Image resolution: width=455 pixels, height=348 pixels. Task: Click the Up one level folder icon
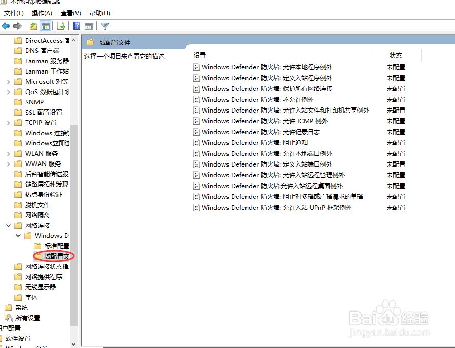click(33, 26)
